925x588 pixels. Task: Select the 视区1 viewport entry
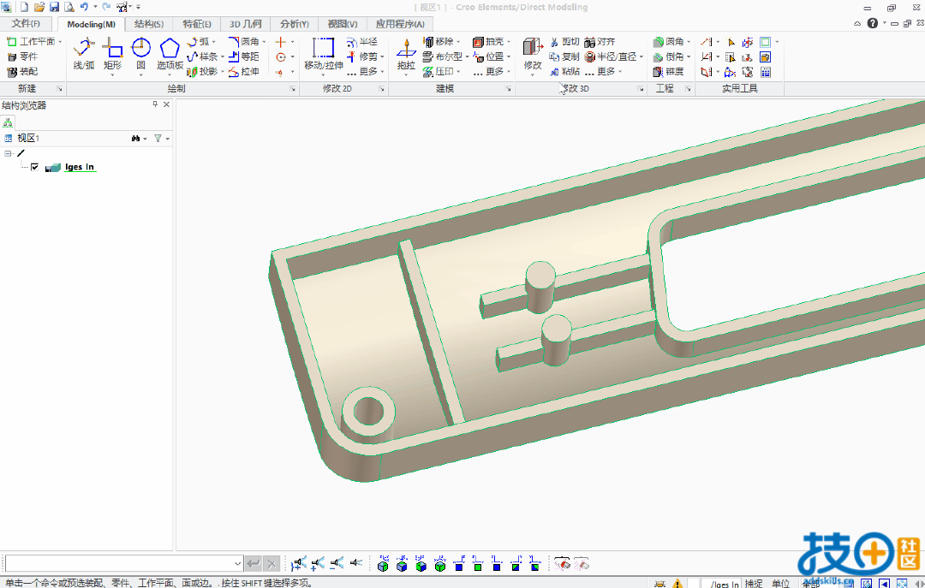27,138
